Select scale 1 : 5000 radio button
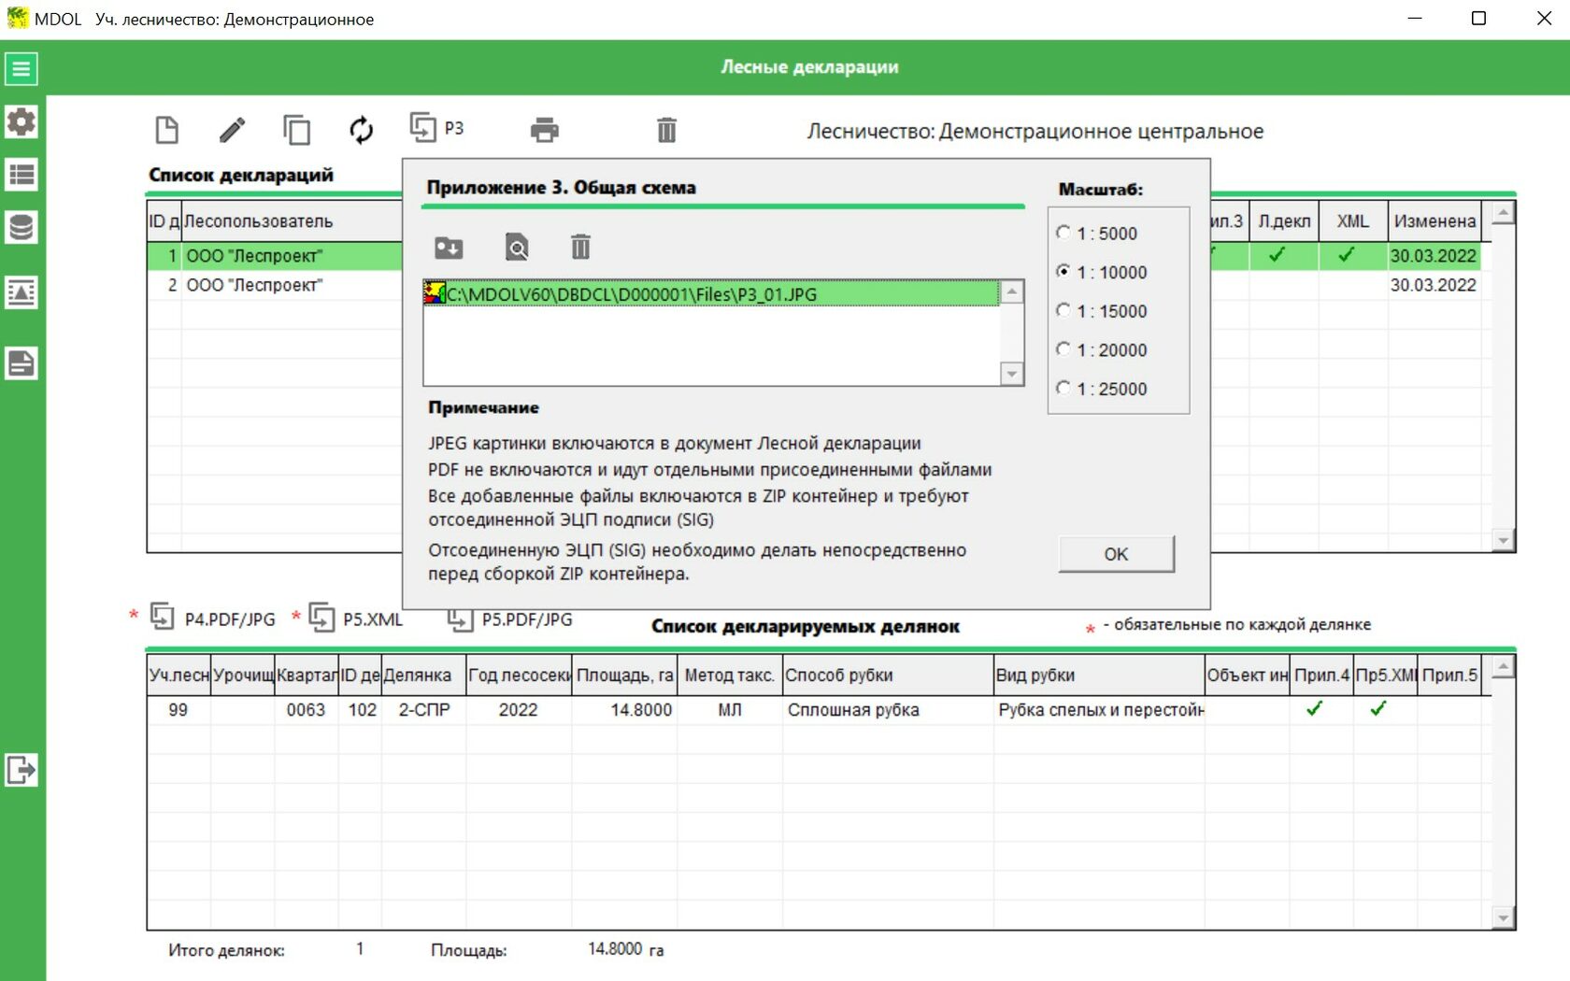 click(1063, 233)
